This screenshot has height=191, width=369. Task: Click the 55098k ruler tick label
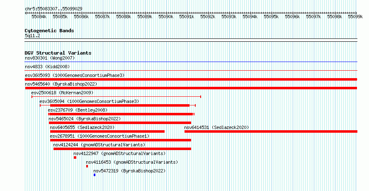[x=335, y=17]
